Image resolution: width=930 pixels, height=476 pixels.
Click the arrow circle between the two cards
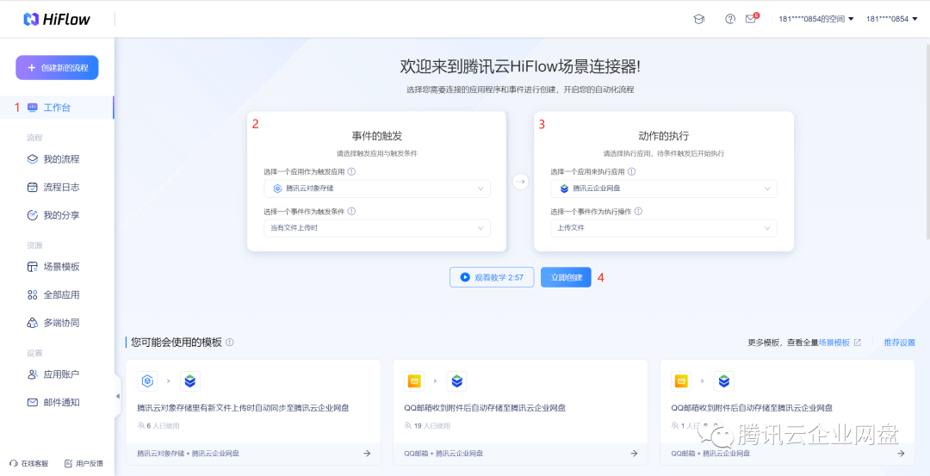520,182
